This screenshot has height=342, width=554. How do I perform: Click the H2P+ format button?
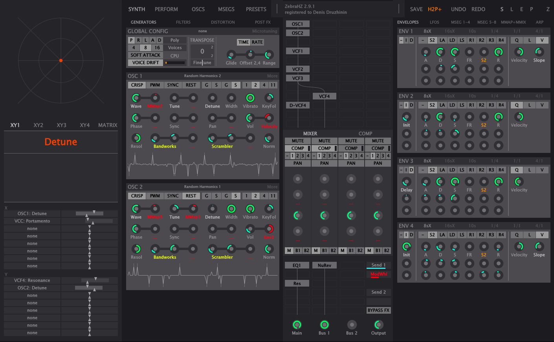[x=435, y=9]
